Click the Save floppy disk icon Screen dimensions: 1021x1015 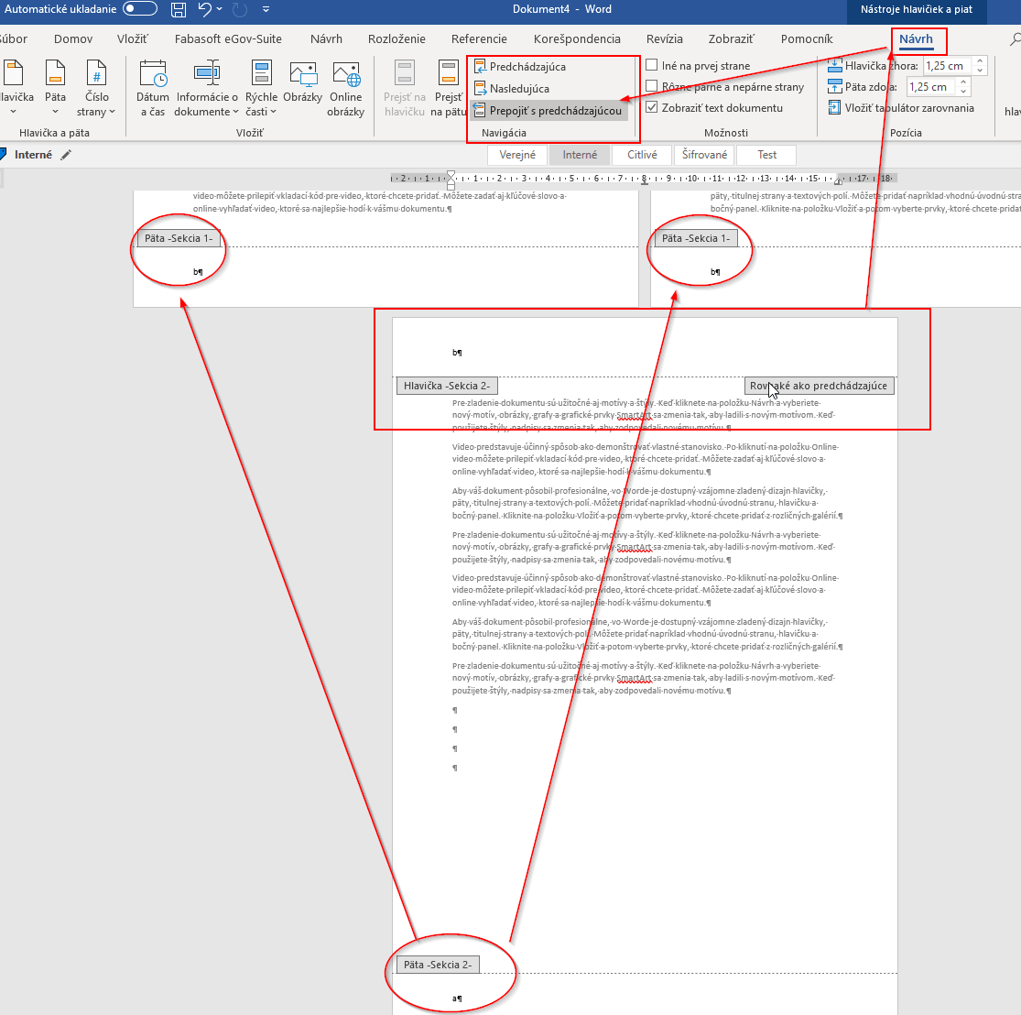[x=178, y=9]
